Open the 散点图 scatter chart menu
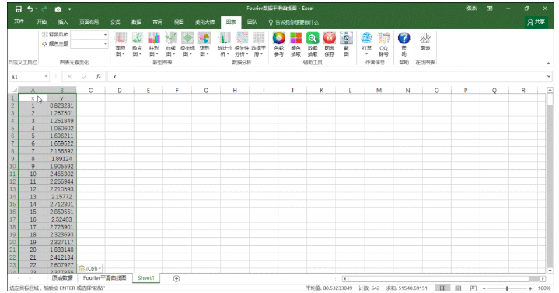This screenshot has height=293, width=559. pos(138,43)
